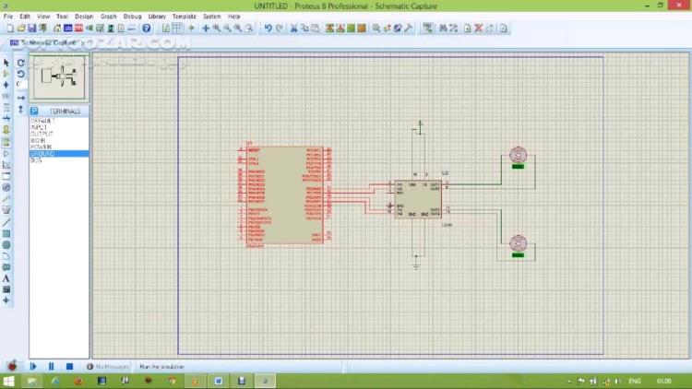Click the Open Project folder icon
Viewport: 692px width, 389px height.
(20, 29)
